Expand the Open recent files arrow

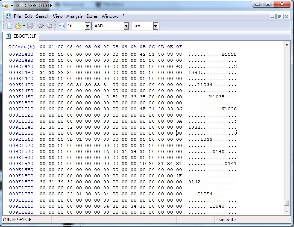(x=24, y=26)
